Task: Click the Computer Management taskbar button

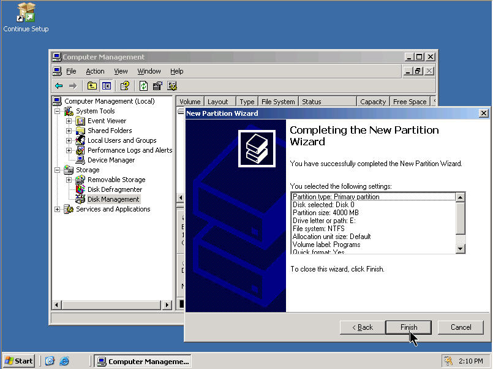Action: pos(143,361)
